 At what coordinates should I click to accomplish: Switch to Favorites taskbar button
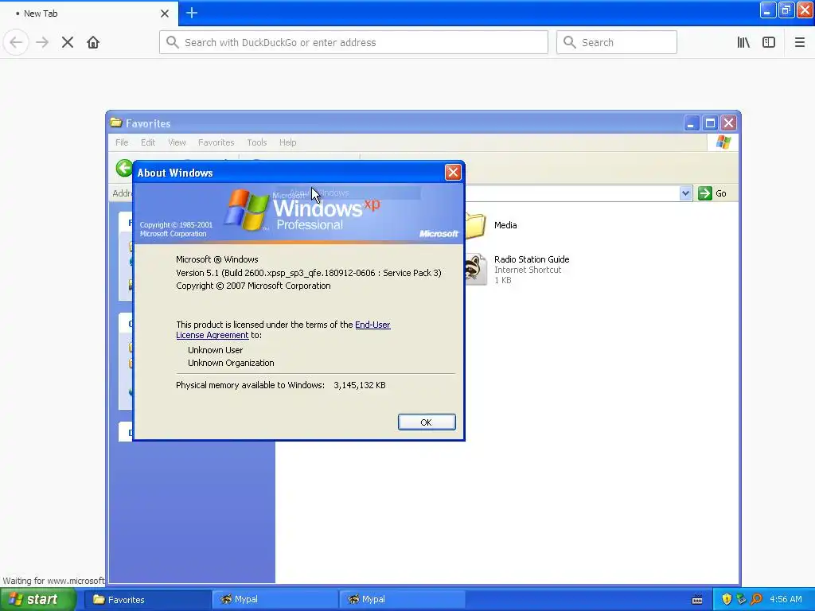pyautogui.click(x=147, y=600)
